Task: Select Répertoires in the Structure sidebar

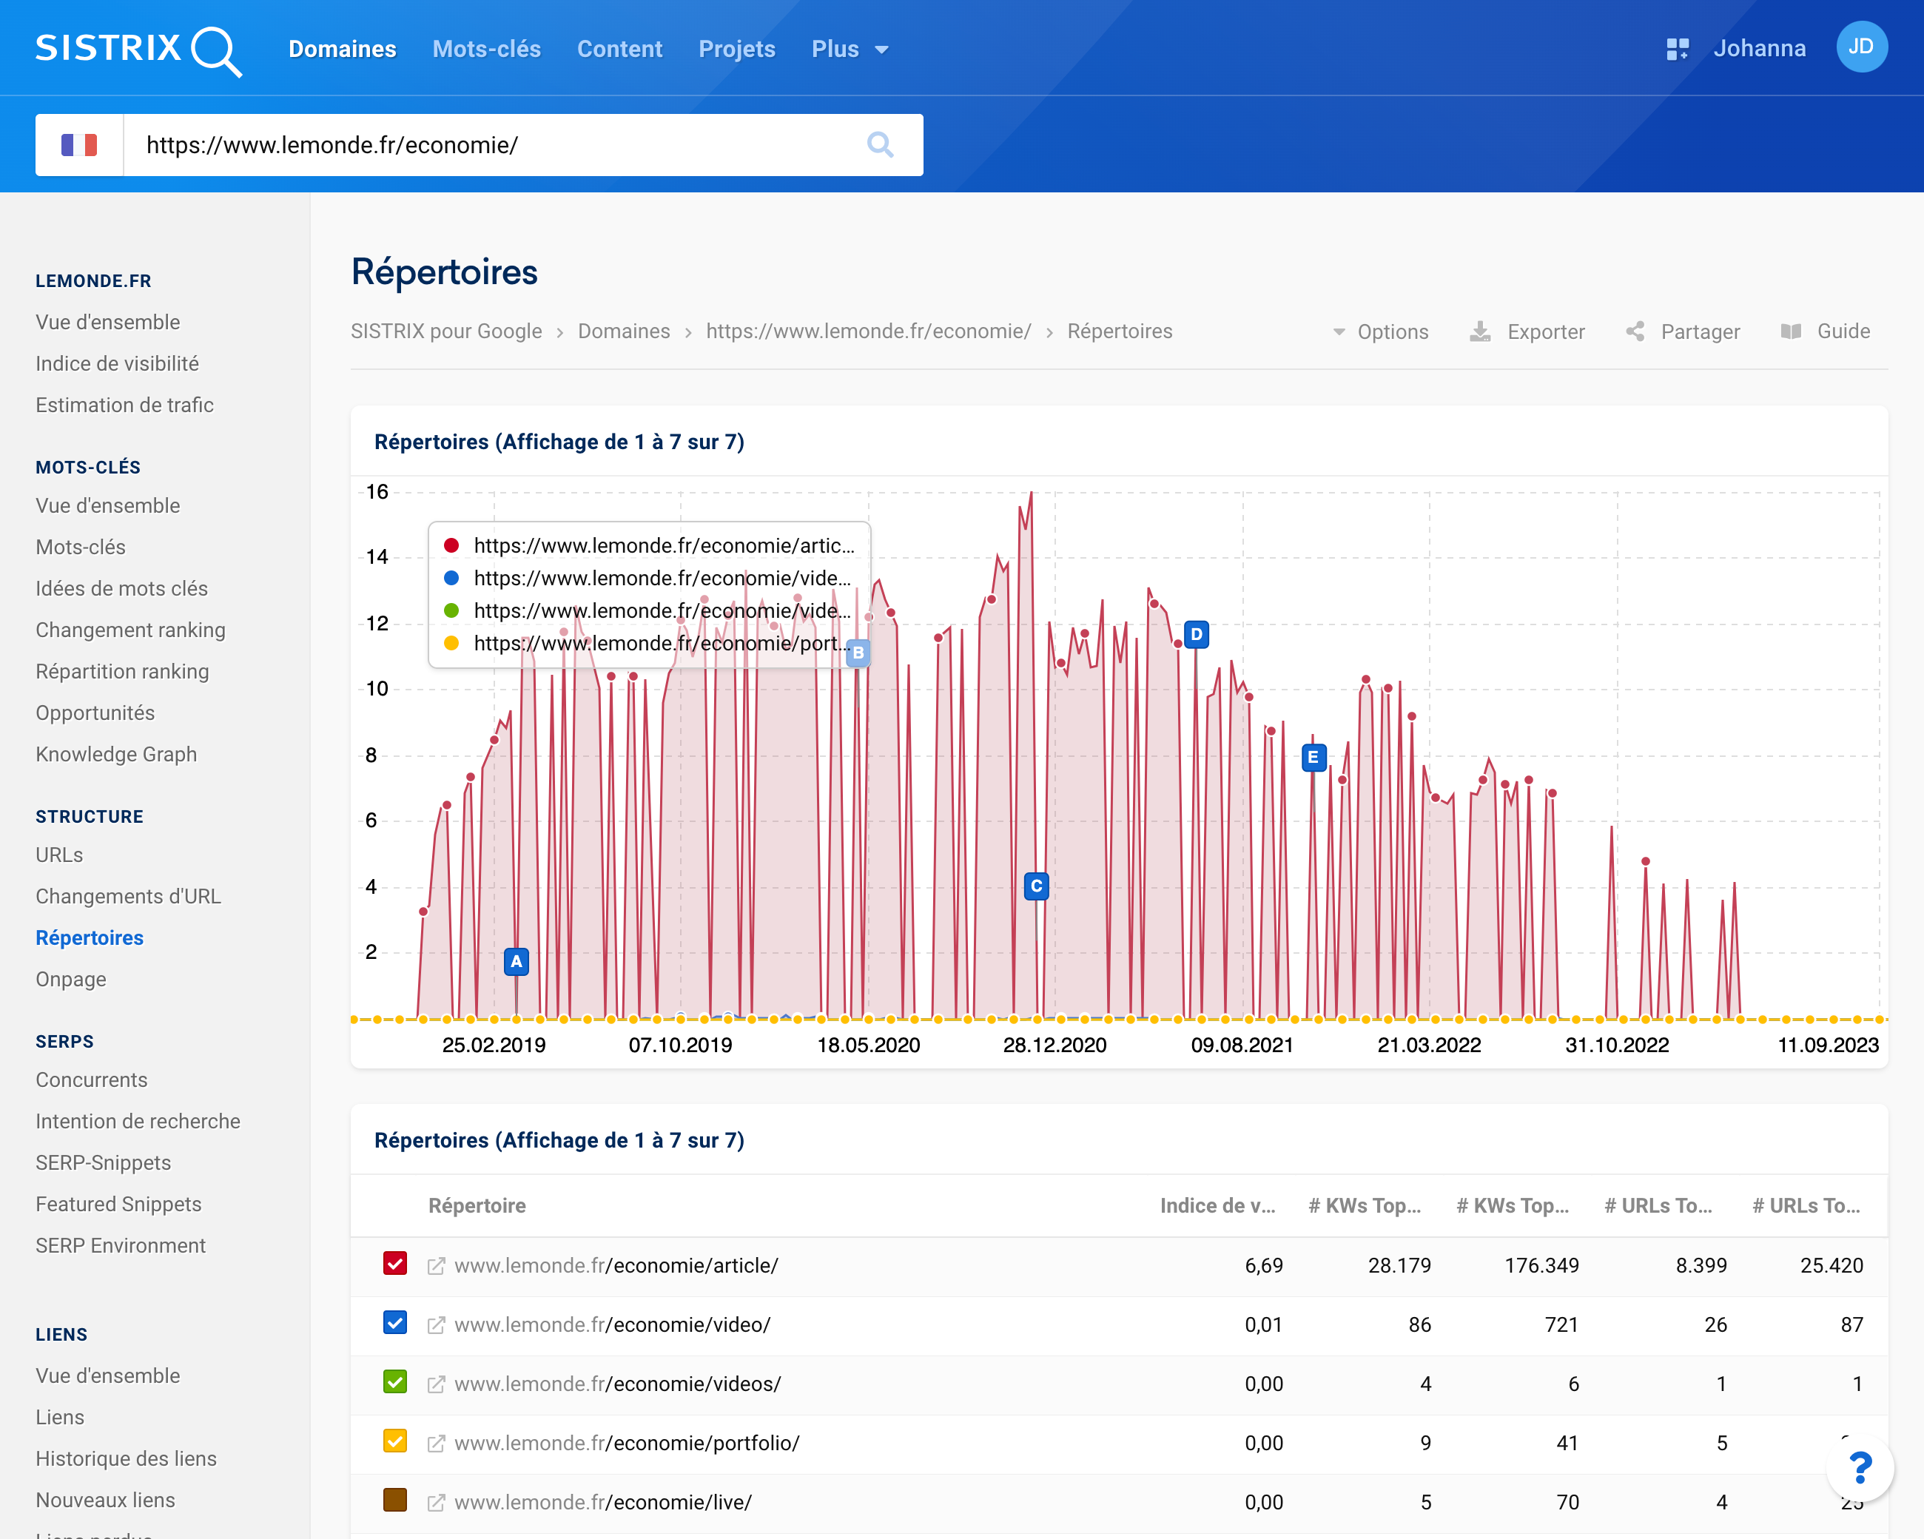Action: pos(90,937)
